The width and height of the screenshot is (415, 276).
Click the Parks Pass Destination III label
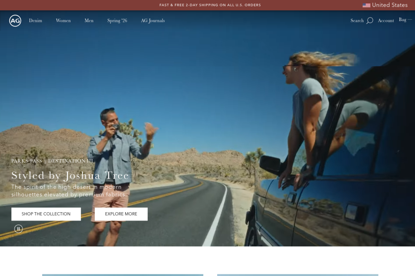(52, 161)
